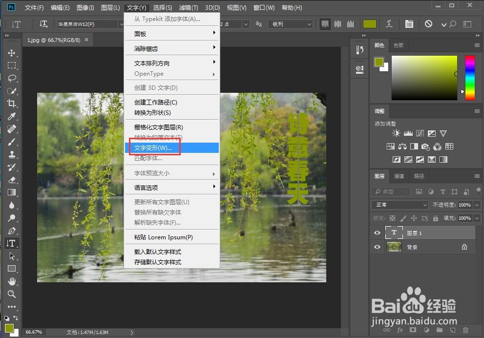Click the 1.jpg document tab
The width and height of the screenshot is (484, 338).
coord(54,40)
